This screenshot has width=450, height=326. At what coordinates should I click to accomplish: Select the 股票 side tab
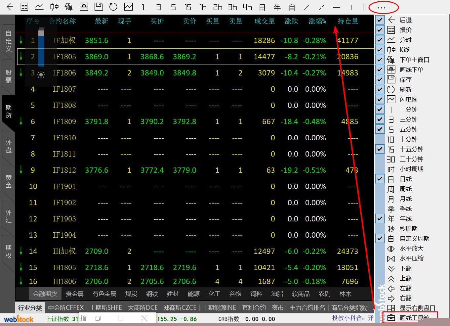(x=9, y=76)
